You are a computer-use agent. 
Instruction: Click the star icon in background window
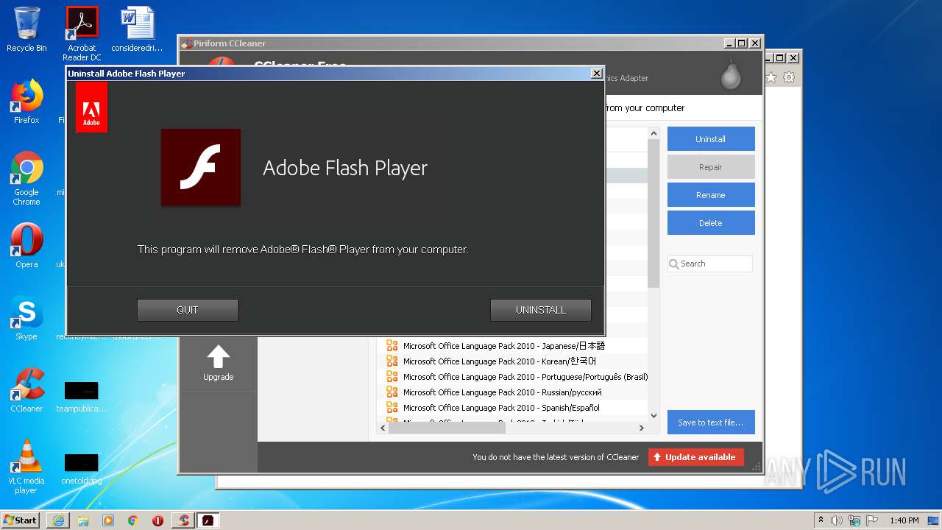771,77
